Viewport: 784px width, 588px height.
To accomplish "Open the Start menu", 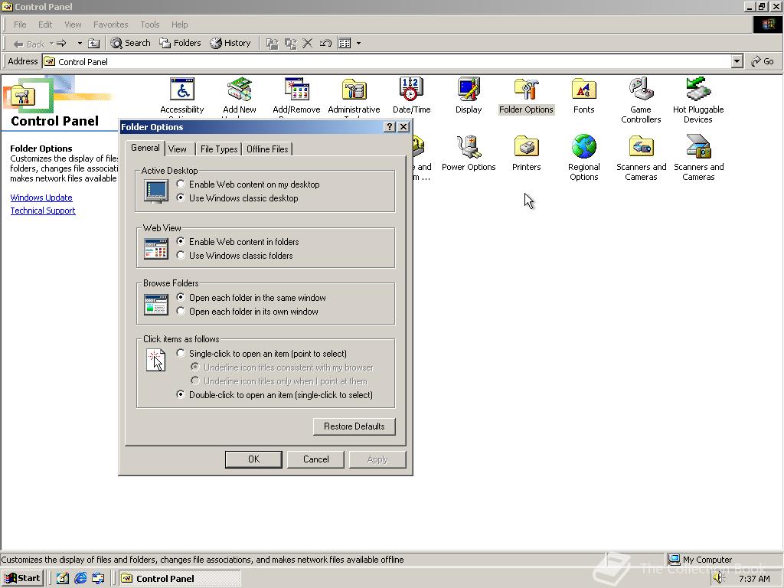I will click(x=22, y=579).
